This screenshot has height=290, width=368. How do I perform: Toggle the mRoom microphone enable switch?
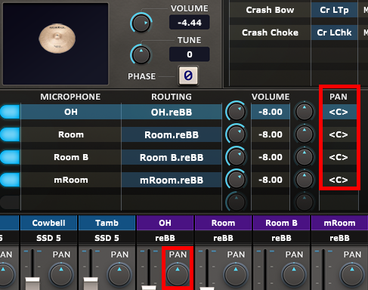[x=10, y=180]
